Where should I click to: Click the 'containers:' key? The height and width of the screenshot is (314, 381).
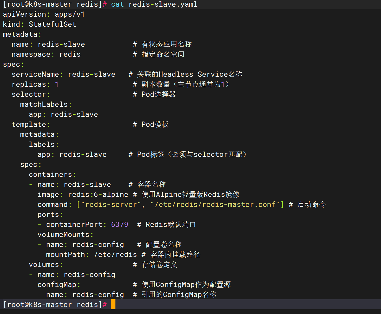pos(52,175)
